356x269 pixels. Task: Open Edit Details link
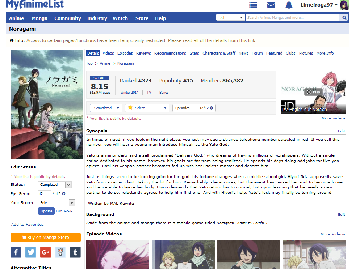coord(64,211)
